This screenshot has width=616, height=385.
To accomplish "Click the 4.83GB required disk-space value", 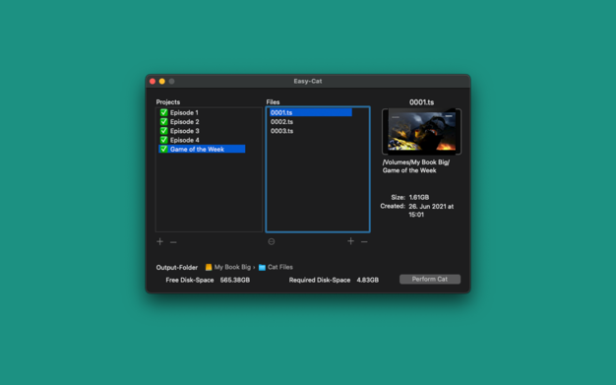I will (x=368, y=280).
